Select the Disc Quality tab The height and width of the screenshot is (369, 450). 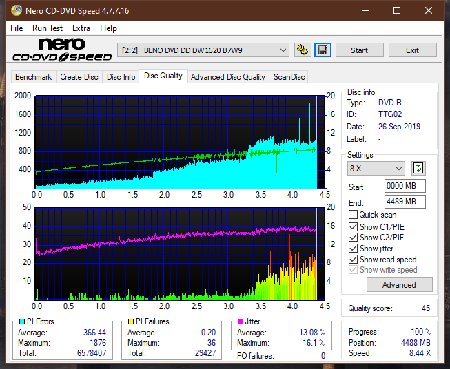(163, 76)
